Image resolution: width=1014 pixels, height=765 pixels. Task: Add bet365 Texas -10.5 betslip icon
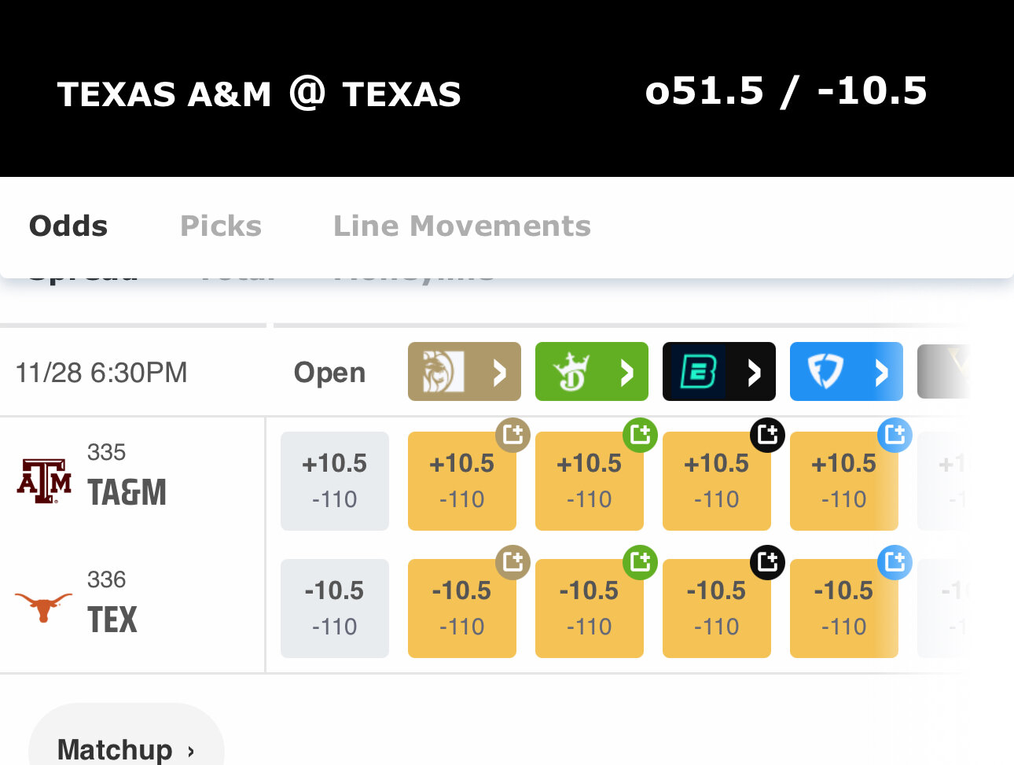point(767,562)
